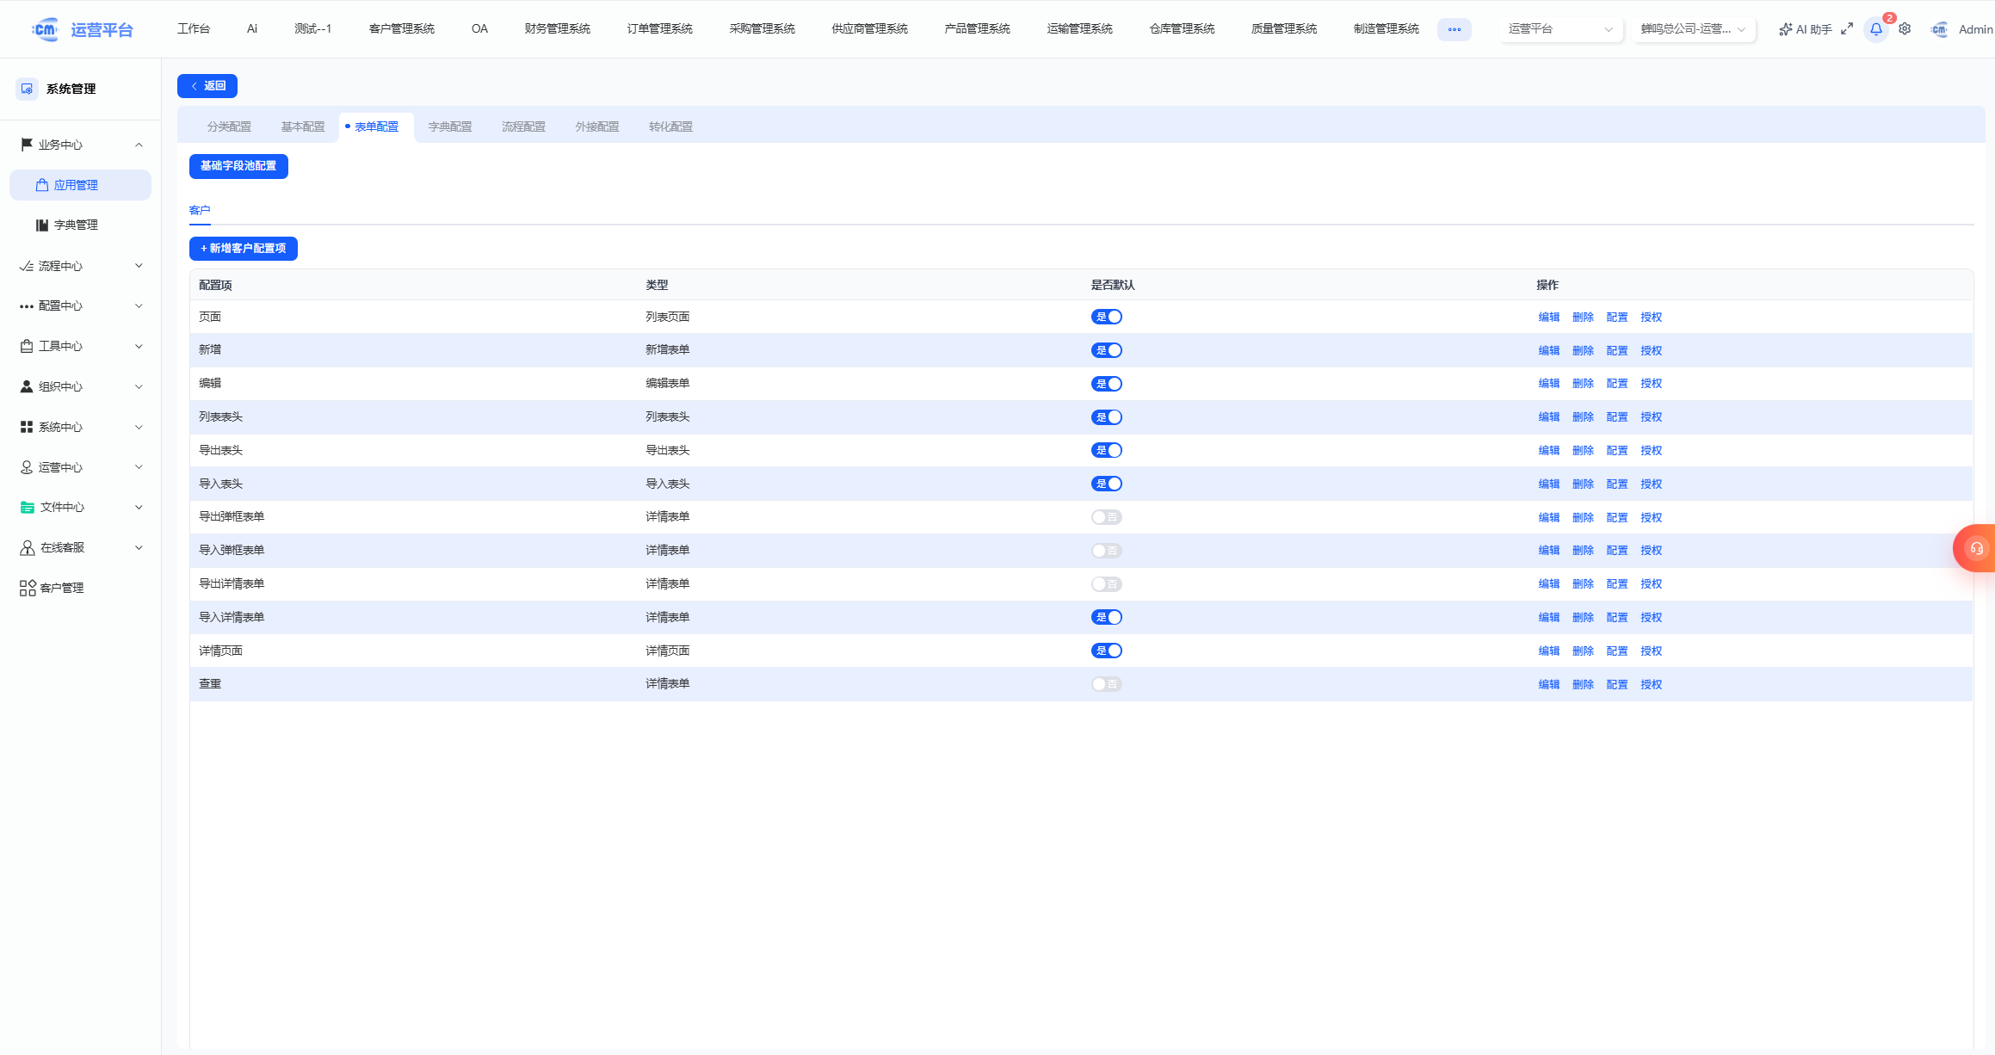Toggle default switch for 导出表头 row

(1107, 450)
